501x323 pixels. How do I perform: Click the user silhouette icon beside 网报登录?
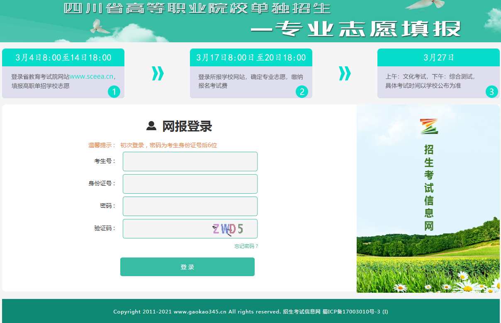click(x=151, y=126)
